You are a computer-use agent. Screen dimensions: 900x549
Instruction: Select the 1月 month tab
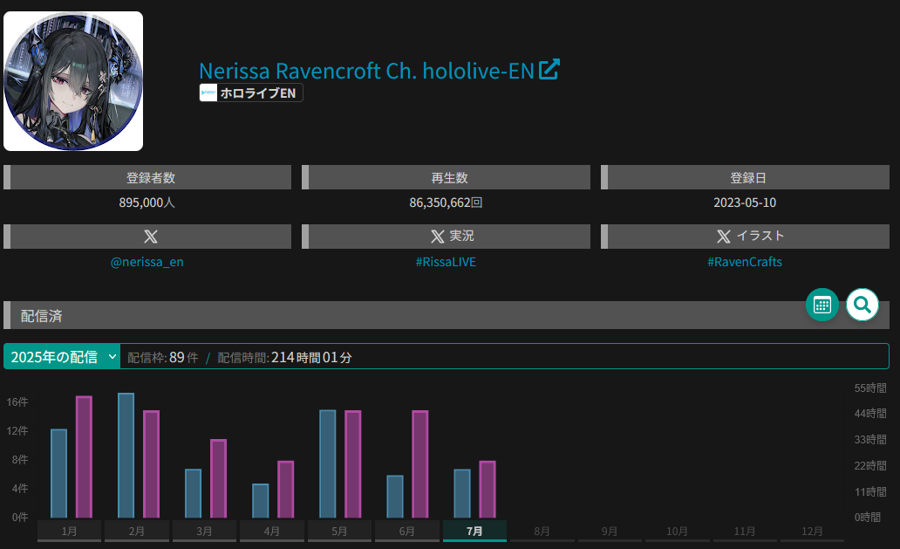70,532
